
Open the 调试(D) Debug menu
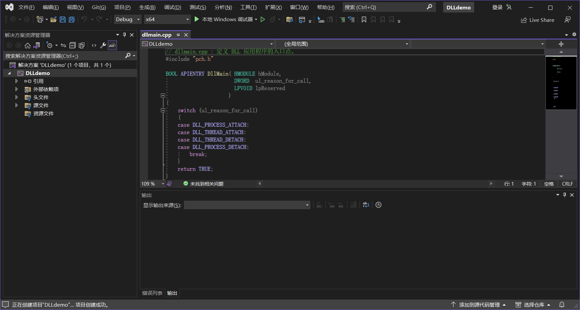pyautogui.click(x=173, y=7)
